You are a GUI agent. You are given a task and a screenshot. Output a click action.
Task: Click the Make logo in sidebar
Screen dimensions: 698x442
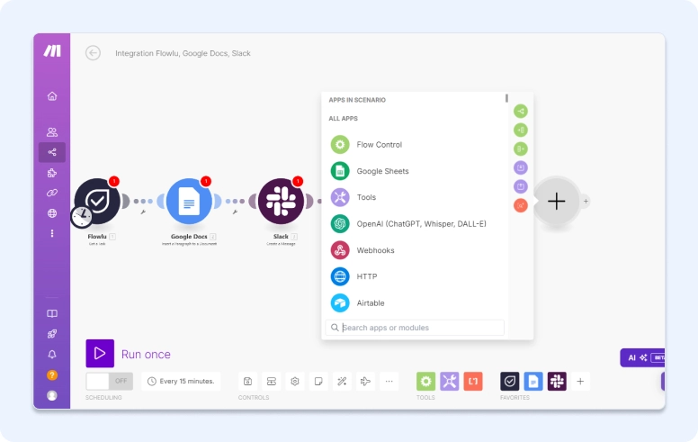pyautogui.click(x=52, y=50)
